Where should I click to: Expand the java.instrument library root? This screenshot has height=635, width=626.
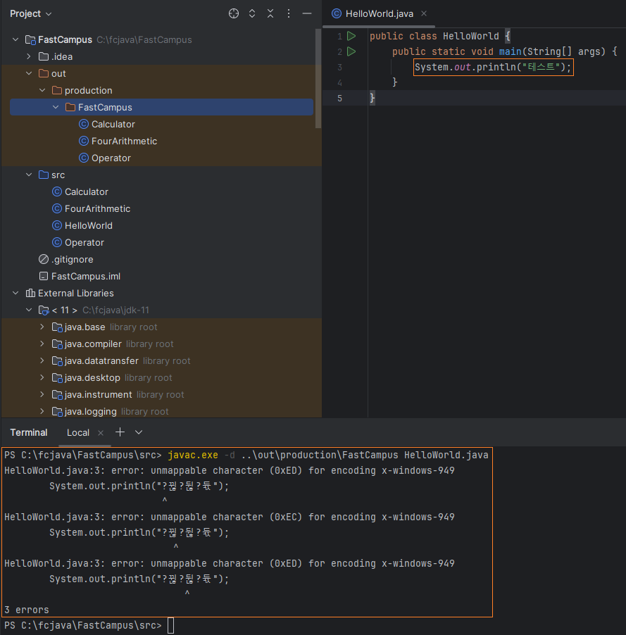[x=42, y=394]
